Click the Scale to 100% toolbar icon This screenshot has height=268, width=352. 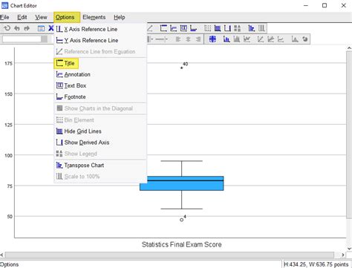(x=261, y=28)
